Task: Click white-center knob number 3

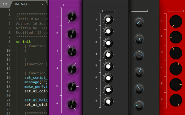Action: point(108,43)
